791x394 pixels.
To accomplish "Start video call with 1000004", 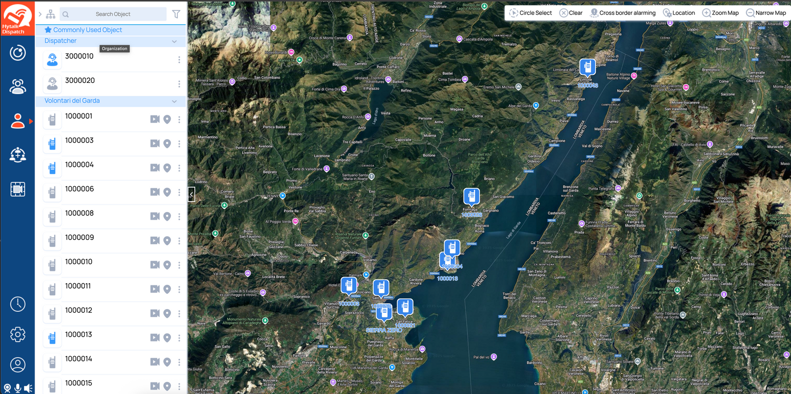I will (x=155, y=168).
